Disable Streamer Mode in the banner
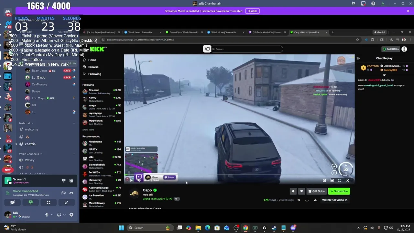Viewport: 414px width, 233px height. pos(252,11)
